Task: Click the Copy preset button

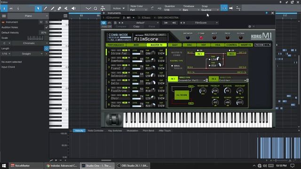Action: coord(136,26)
